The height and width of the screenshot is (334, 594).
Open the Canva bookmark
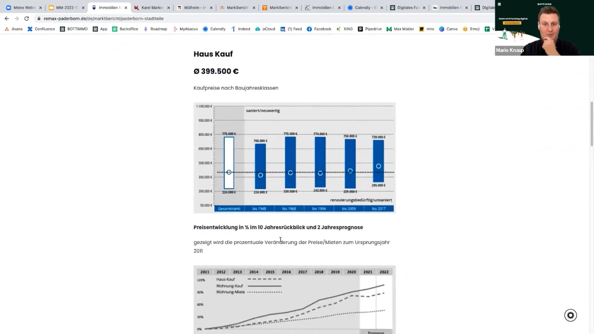click(x=448, y=29)
